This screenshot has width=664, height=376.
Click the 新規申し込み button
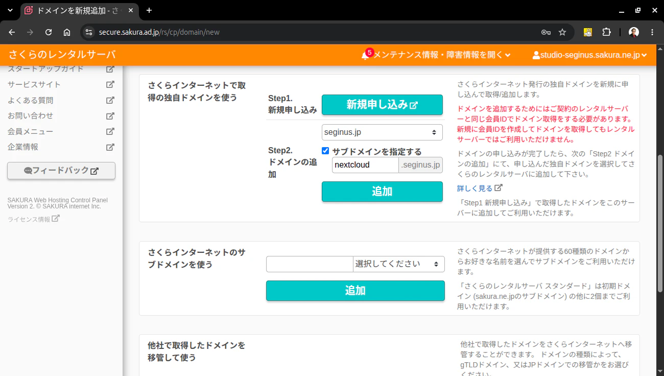click(x=382, y=105)
